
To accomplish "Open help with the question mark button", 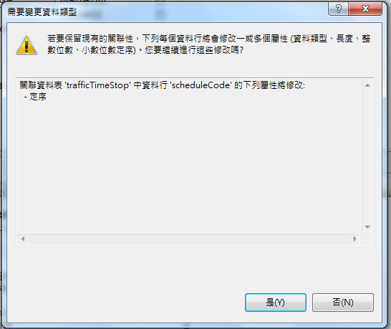I will (339, 9).
